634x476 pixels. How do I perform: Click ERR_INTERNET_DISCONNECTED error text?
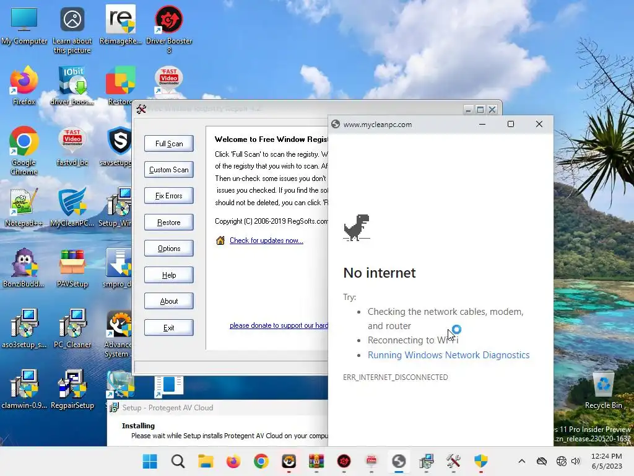(x=396, y=377)
